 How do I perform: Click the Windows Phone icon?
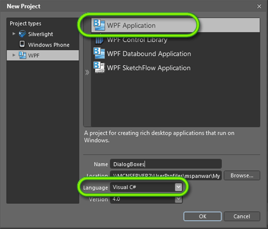(x=22, y=44)
